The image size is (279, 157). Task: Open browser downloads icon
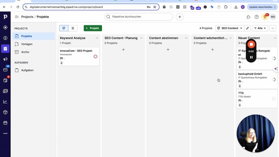tap(236, 7)
